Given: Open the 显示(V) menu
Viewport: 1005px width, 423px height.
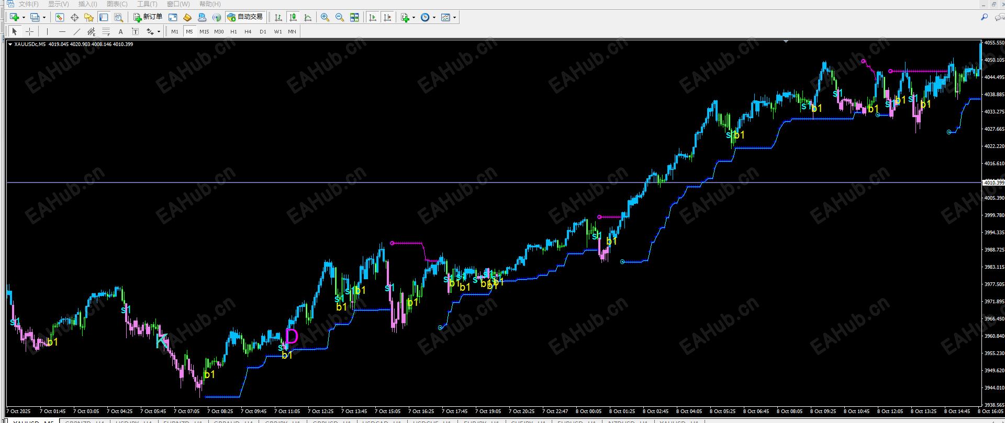Looking at the screenshot, I should tap(59, 4).
